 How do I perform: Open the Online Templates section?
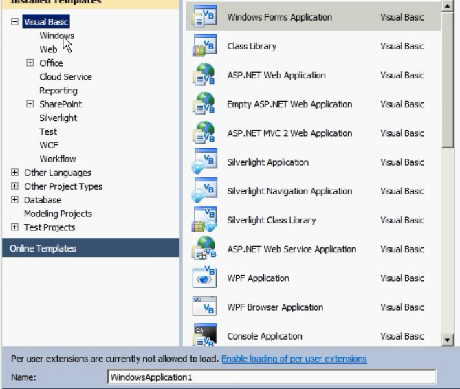(91, 248)
